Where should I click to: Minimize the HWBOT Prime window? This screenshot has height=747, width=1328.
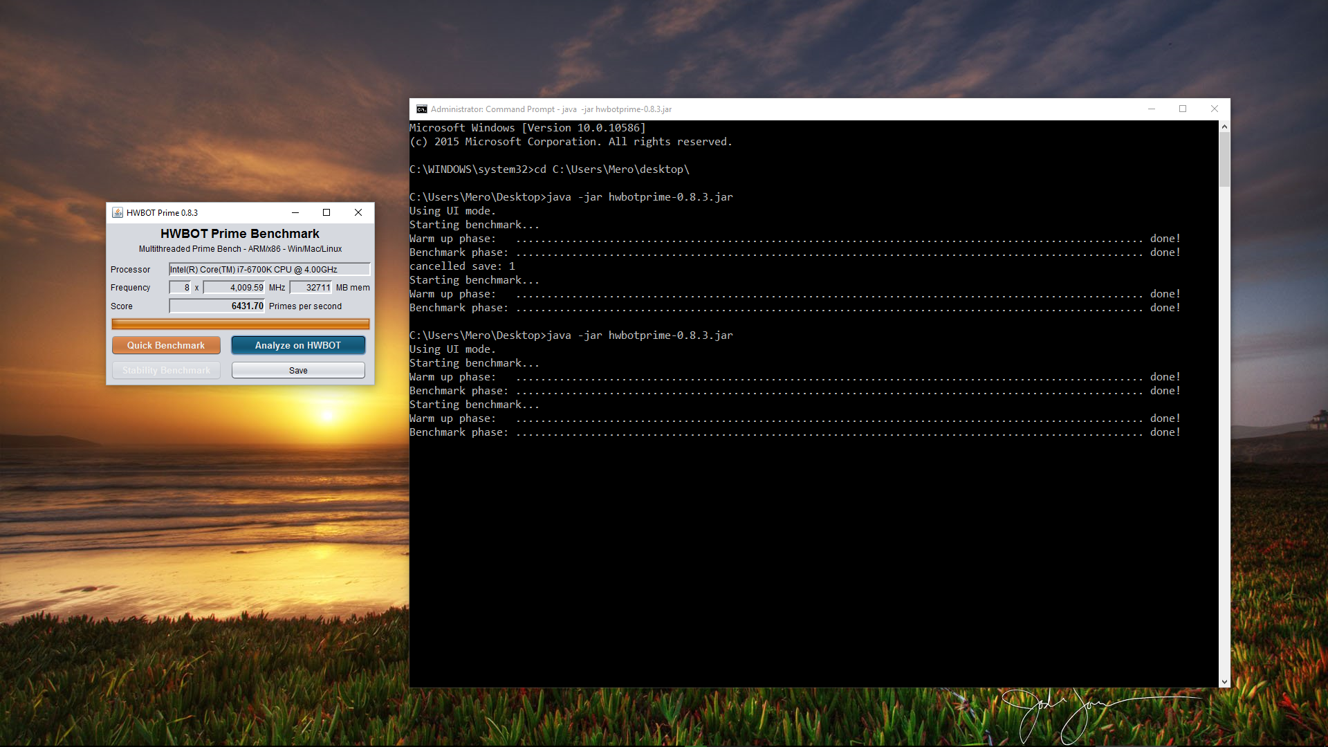[295, 212]
